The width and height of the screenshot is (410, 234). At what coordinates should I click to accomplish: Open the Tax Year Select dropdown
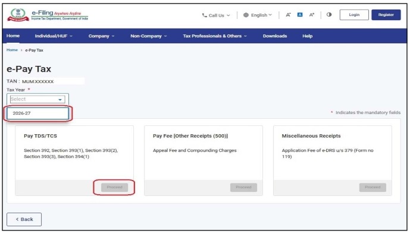click(x=37, y=99)
